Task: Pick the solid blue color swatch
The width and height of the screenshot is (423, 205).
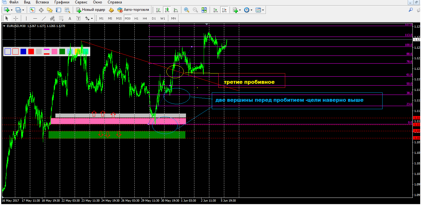Action: (23, 51)
